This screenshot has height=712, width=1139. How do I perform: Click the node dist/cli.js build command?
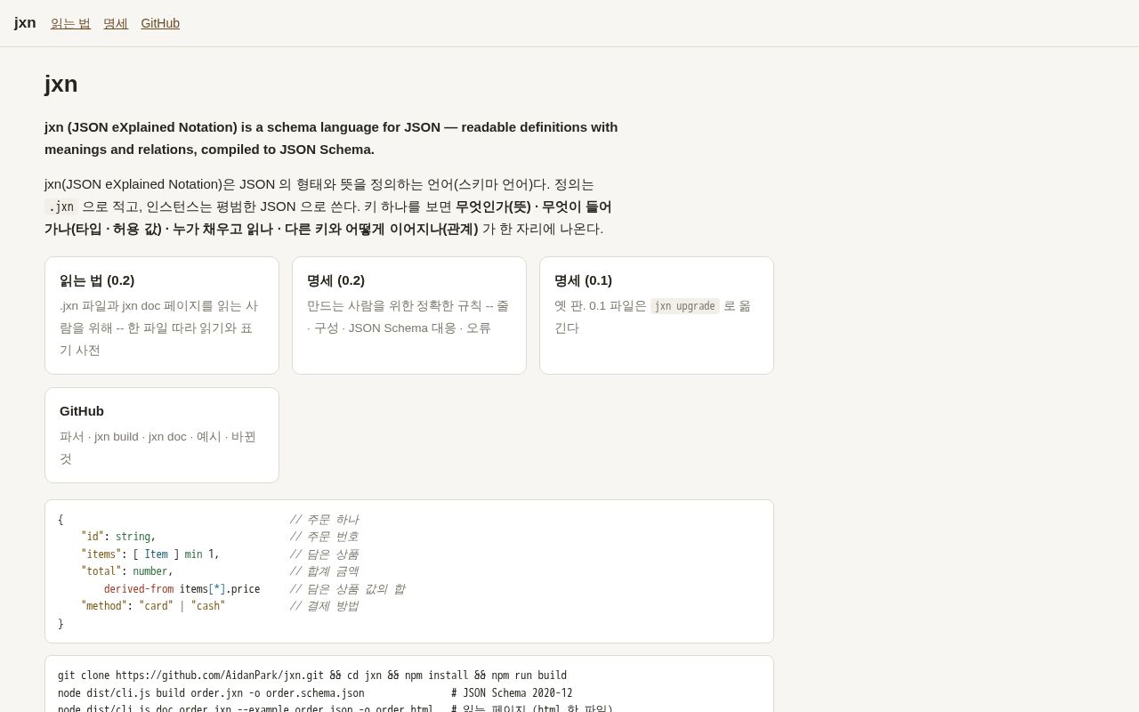coord(211,693)
